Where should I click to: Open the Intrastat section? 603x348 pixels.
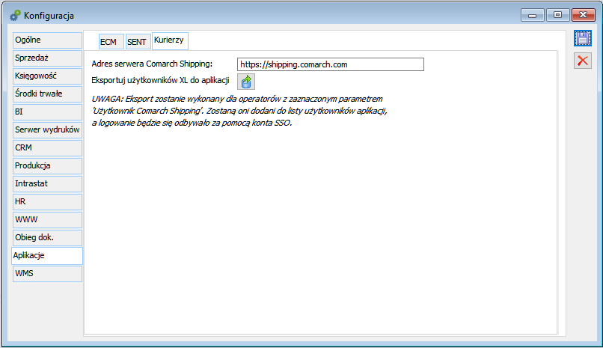(x=47, y=184)
